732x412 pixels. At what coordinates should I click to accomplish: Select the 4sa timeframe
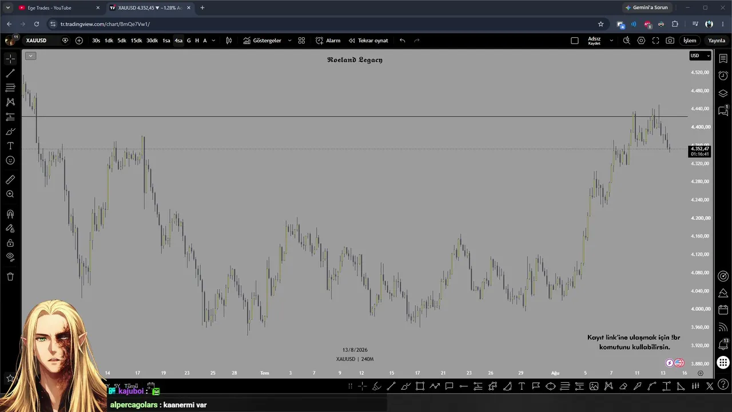178,41
